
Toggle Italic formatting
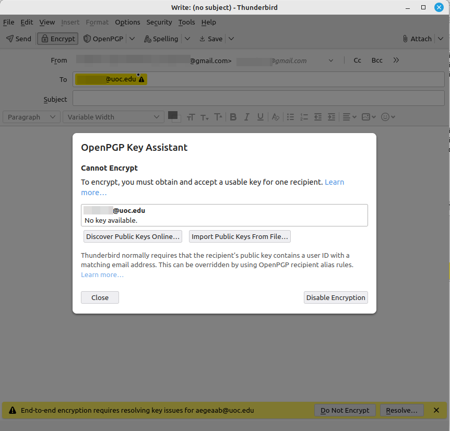246,117
